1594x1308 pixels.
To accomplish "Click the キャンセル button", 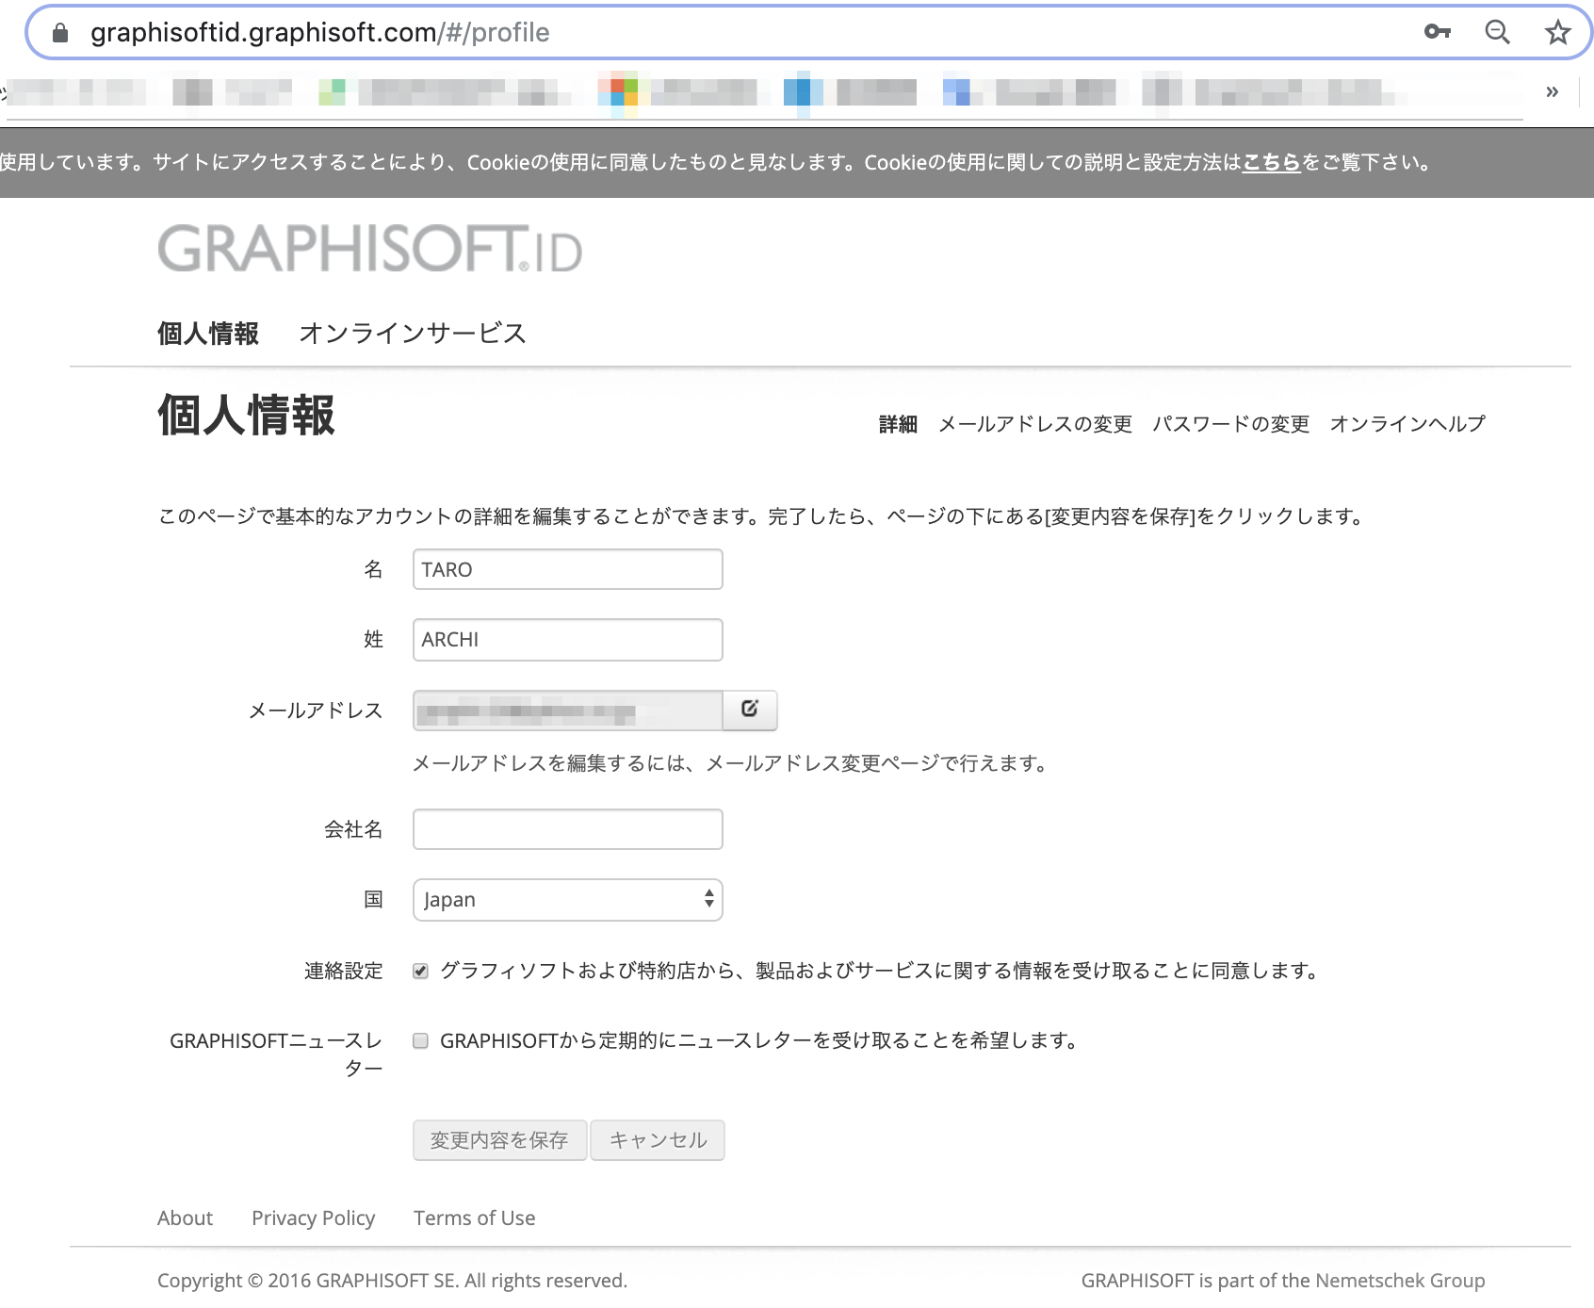I will tap(658, 1140).
